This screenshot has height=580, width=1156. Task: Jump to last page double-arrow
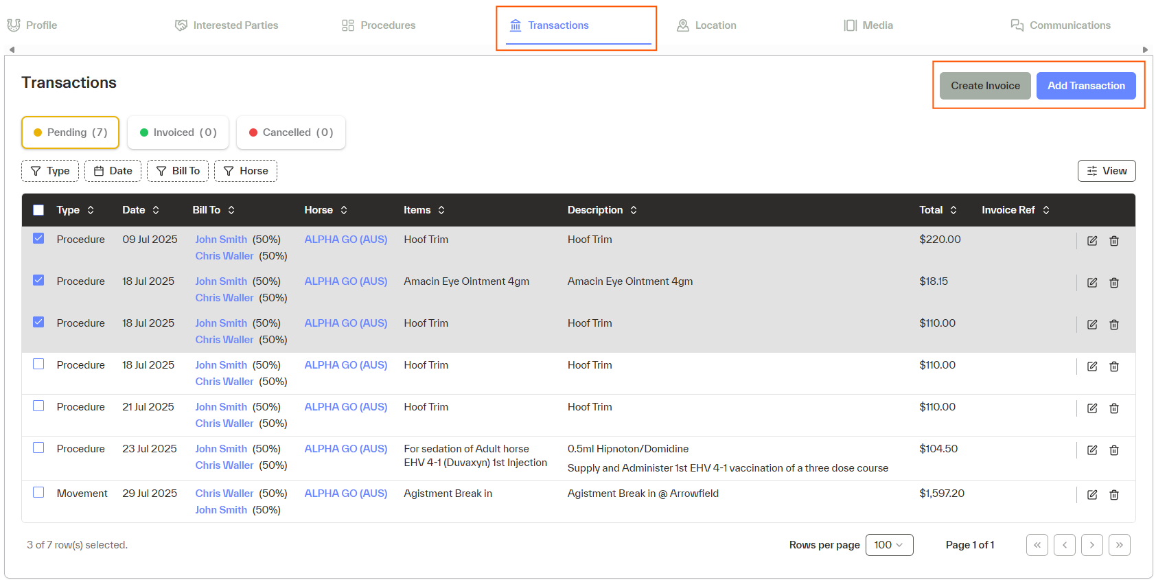click(x=1119, y=545)
